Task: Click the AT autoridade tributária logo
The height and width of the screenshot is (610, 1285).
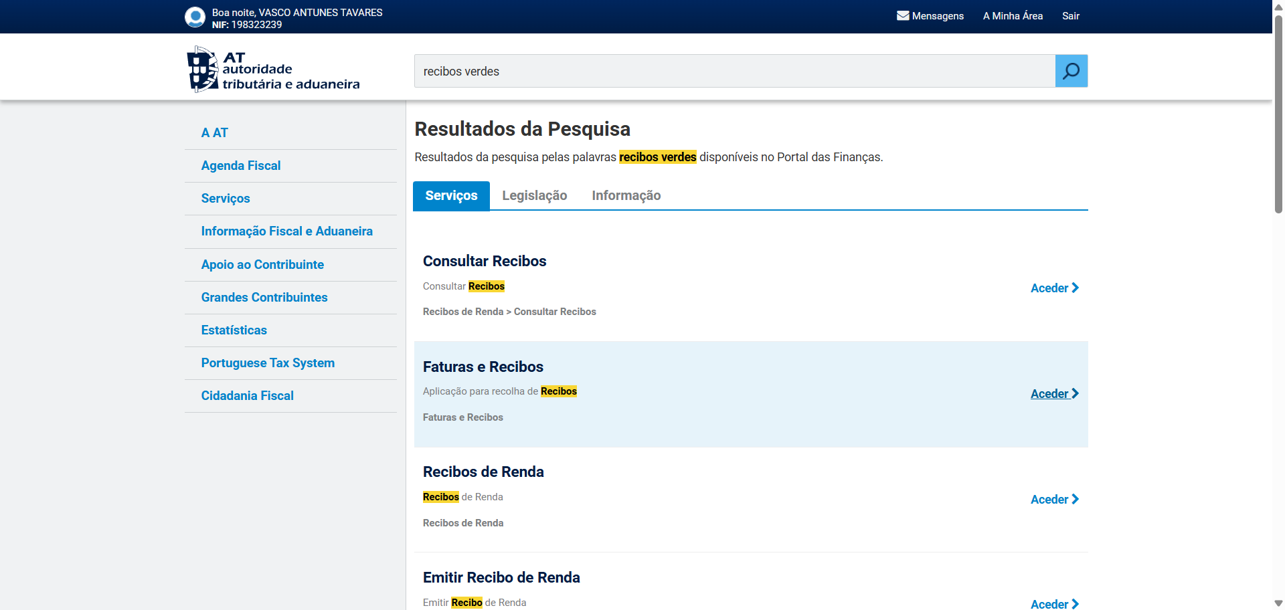Action: [273, 69]
